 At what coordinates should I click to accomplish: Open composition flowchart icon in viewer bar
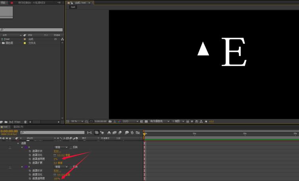point(201,121)
